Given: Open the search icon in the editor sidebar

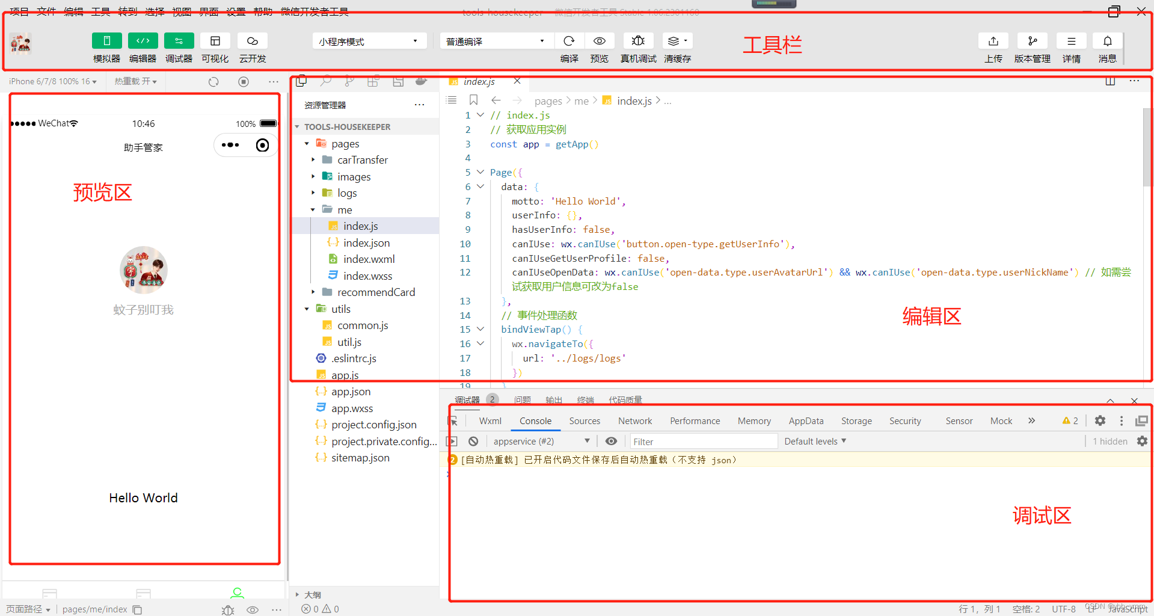Looking at the screenshot, I should pyautogui.click(x=326, y=81).
